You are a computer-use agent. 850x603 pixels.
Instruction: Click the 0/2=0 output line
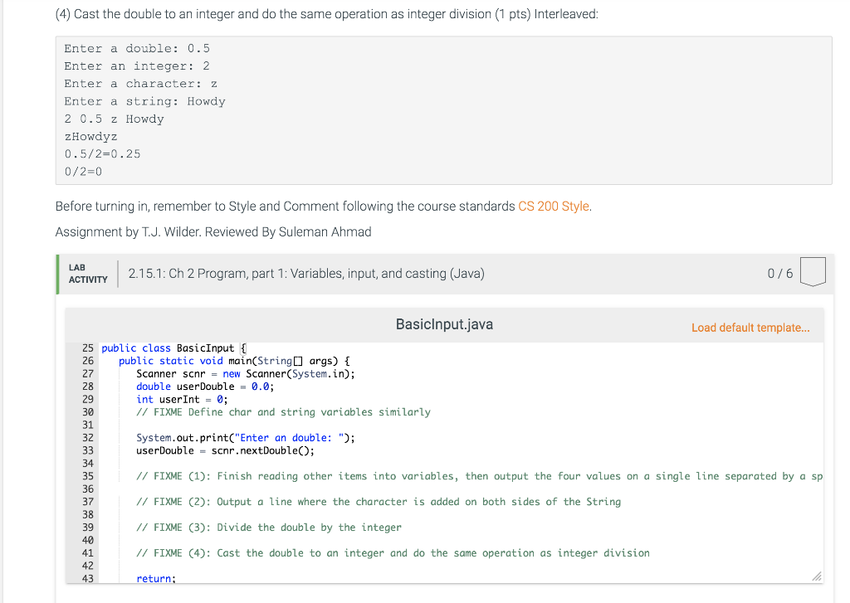coord(83,172)
